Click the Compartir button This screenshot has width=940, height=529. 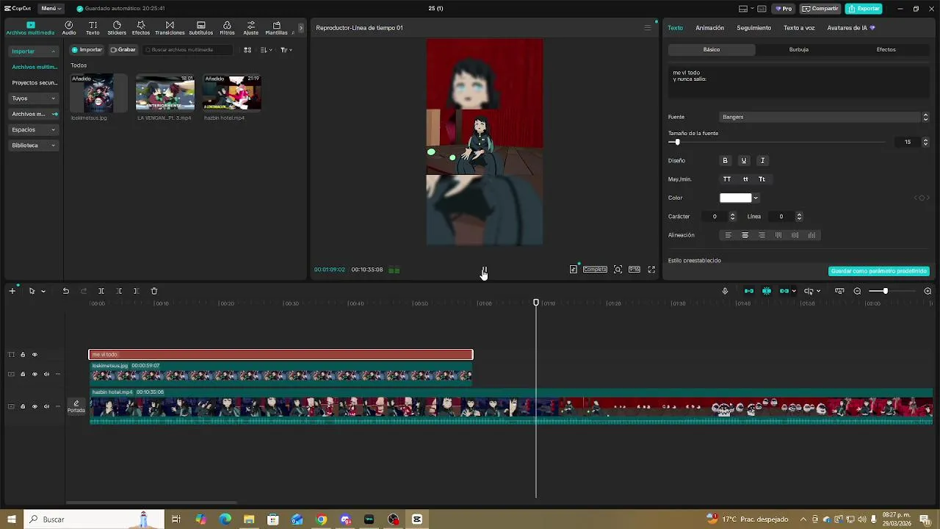tap(820, 9)
